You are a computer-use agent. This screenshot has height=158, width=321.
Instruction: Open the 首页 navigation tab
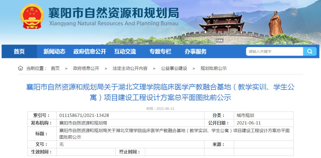coord(19,51)
